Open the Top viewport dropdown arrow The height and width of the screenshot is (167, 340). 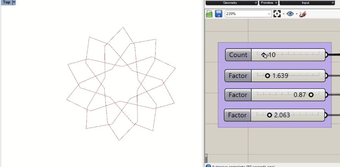tap(14, 2)
